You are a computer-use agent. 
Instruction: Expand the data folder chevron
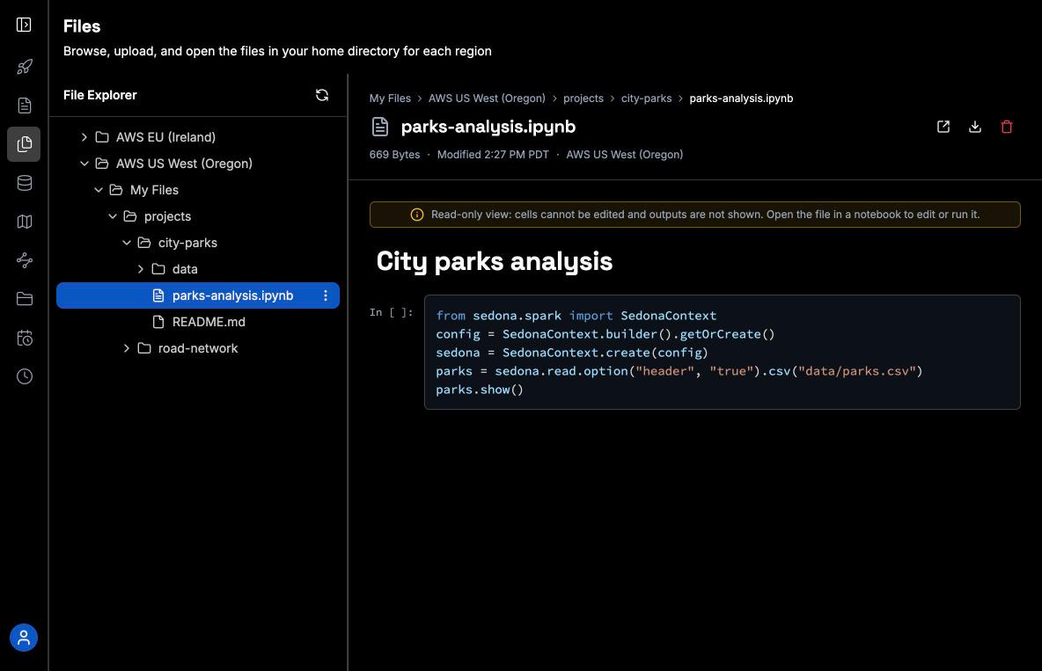tap(140, 269)
